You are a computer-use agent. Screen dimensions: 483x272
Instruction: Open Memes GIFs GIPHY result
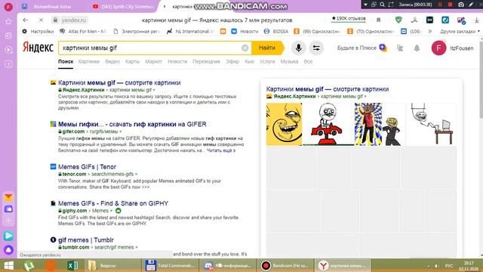113,203
